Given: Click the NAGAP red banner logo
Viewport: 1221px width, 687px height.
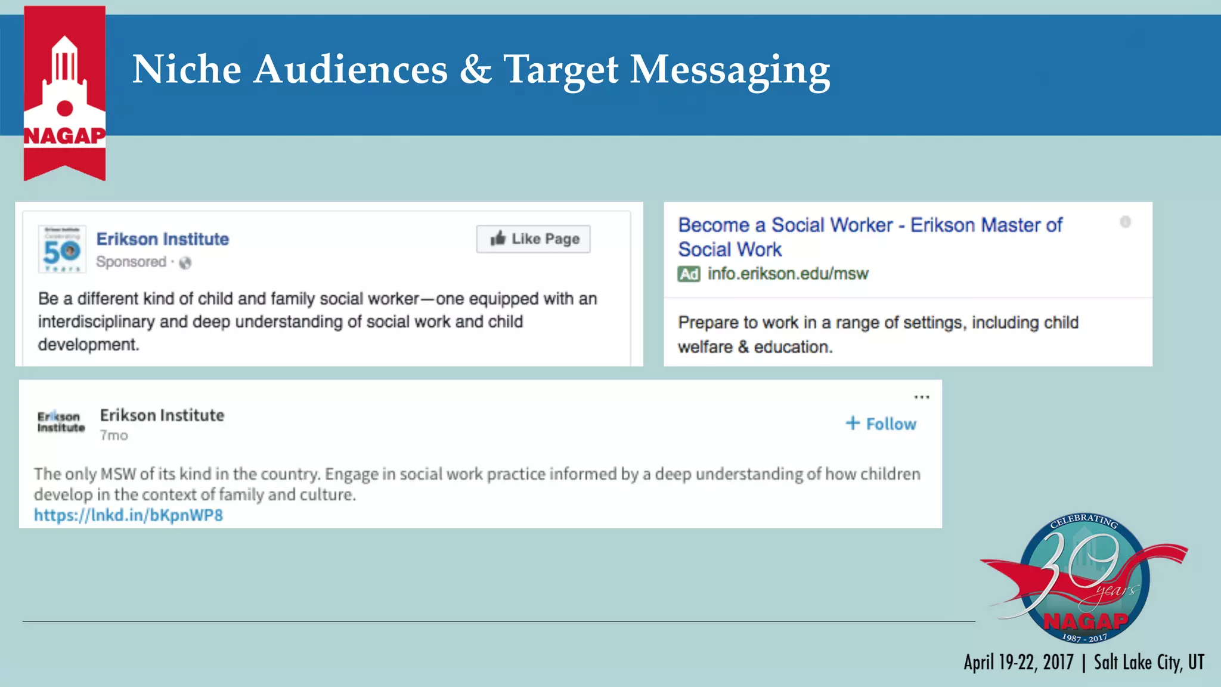Looking at the screenshot, I should (65, 93).
